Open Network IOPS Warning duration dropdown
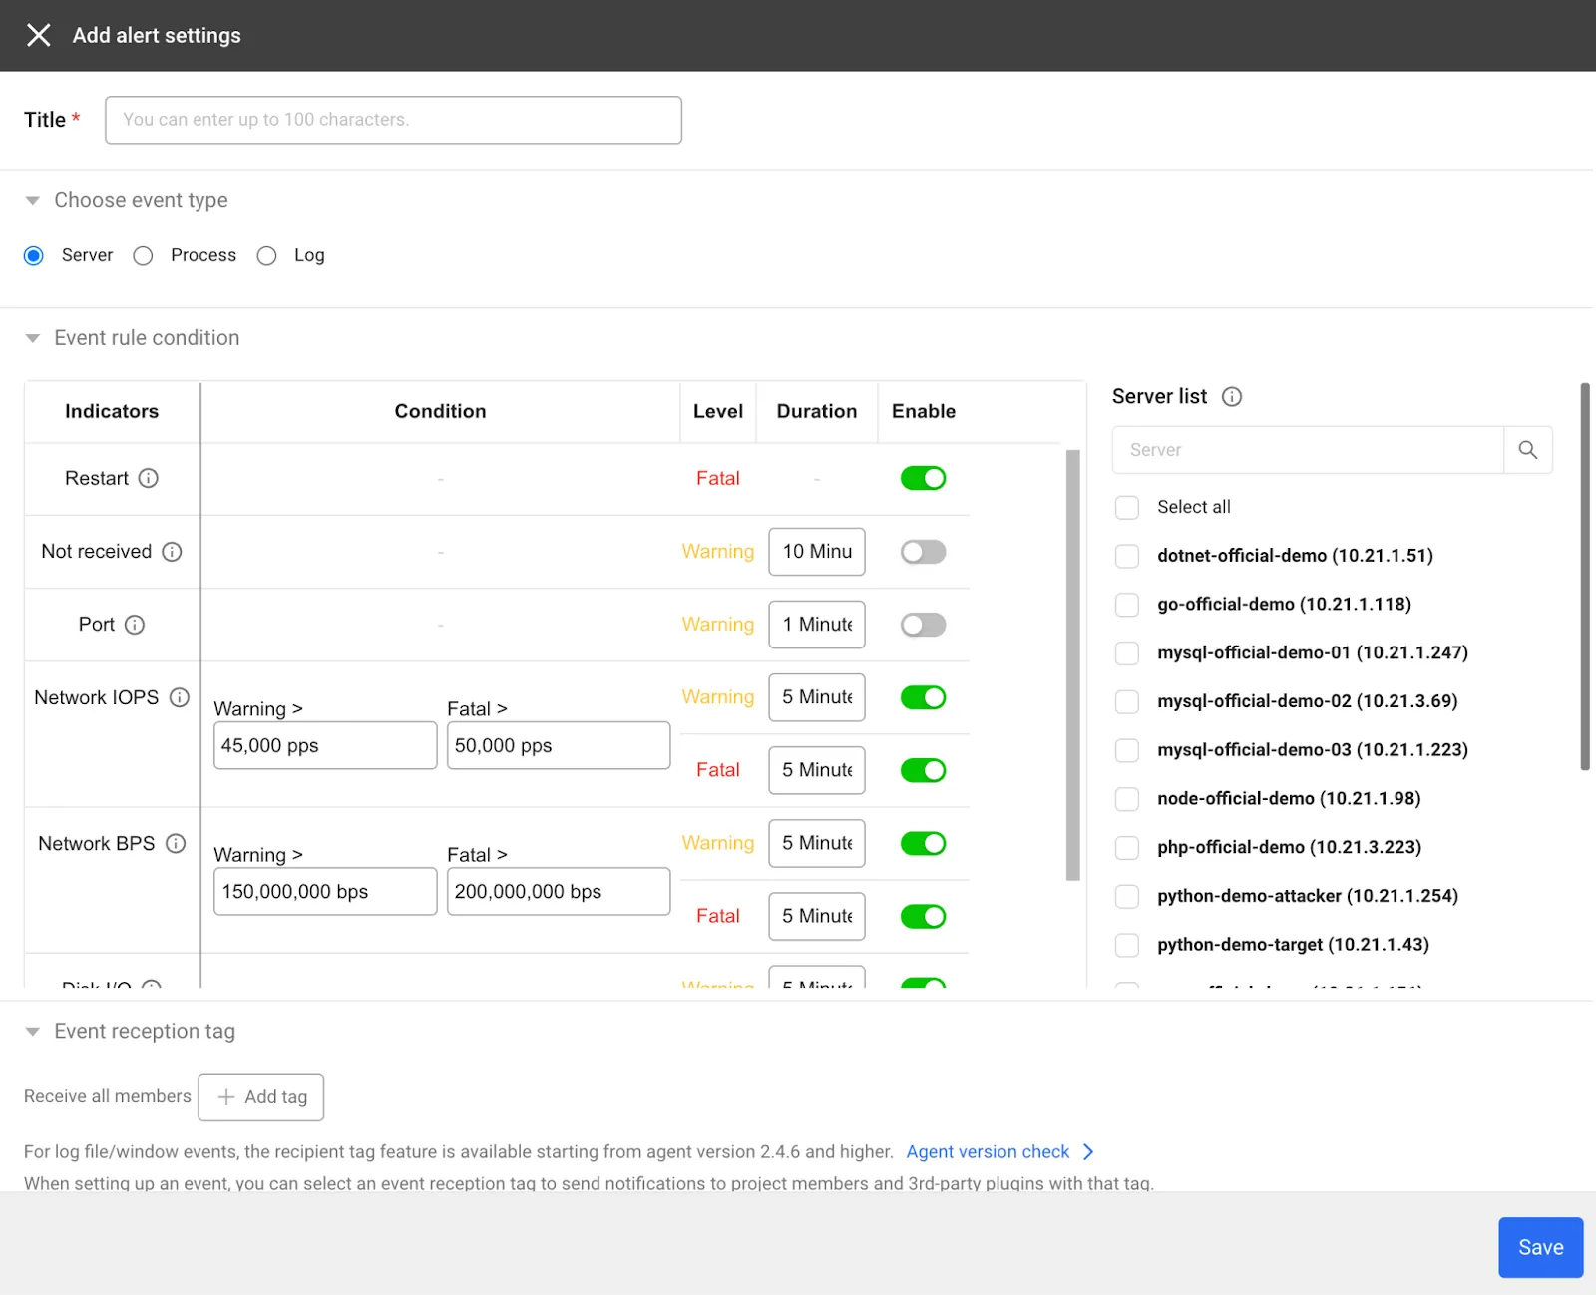 point(817,697)
